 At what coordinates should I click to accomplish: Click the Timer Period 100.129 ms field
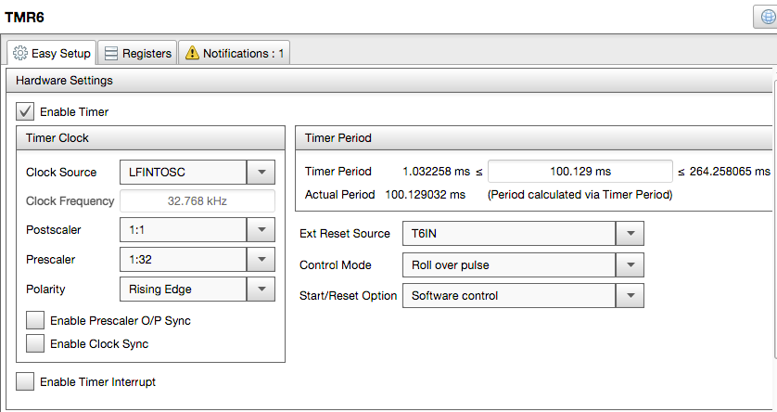[580, 172]
